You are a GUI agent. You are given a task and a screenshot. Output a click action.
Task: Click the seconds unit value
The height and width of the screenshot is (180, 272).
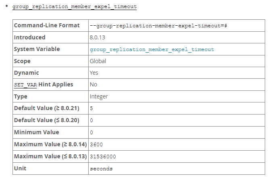point(101,168)
